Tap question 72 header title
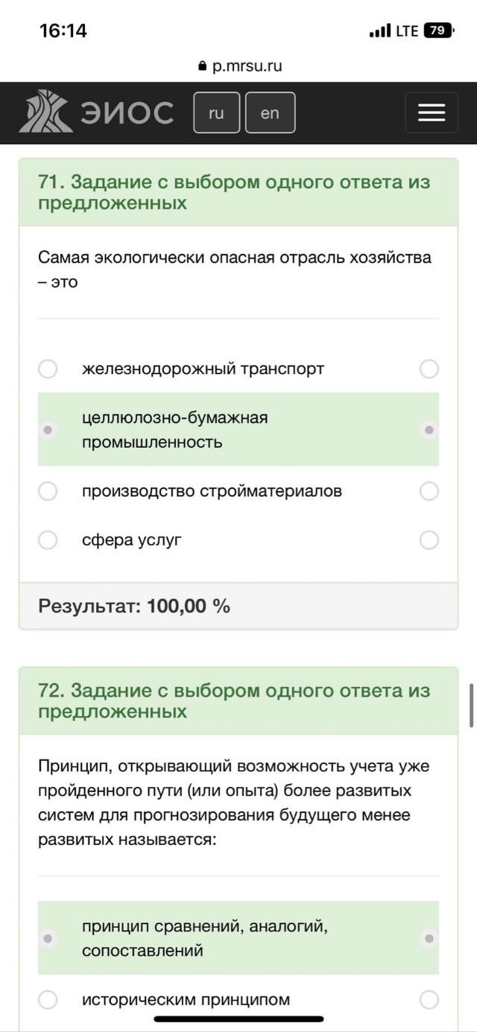This screenshot has width=477, height=1032. pos(234,701)
